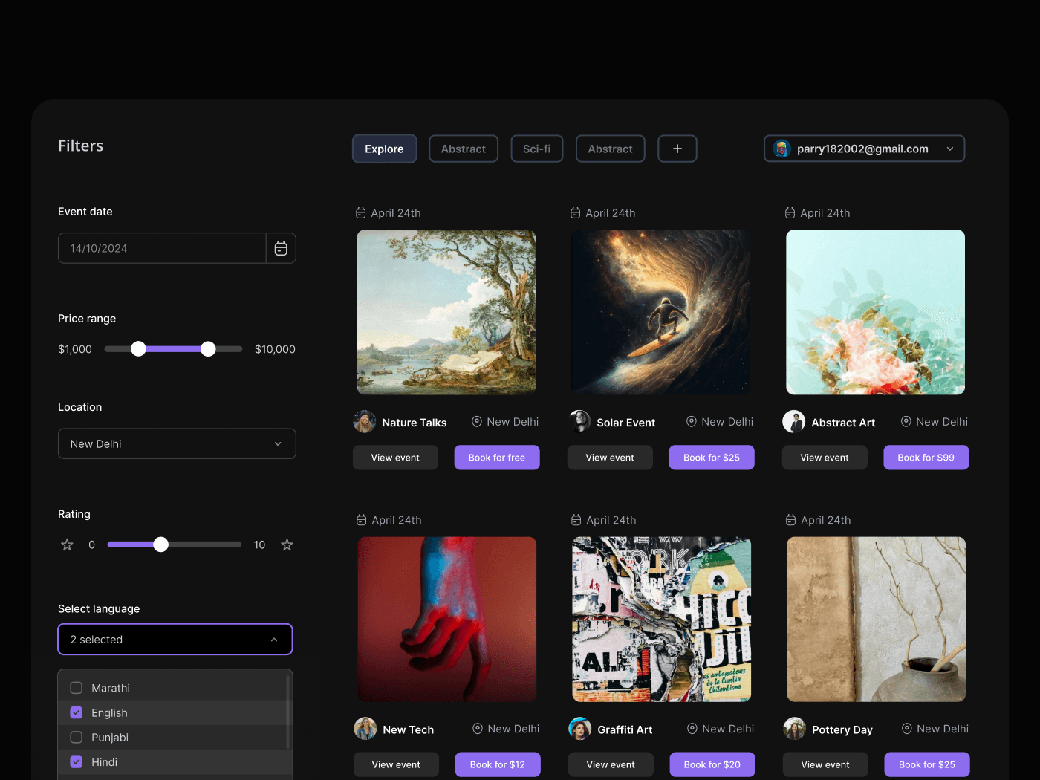Click the location pin on New Tech card
The width and height of the screenshot is (1040, 780).
[478, 729]
